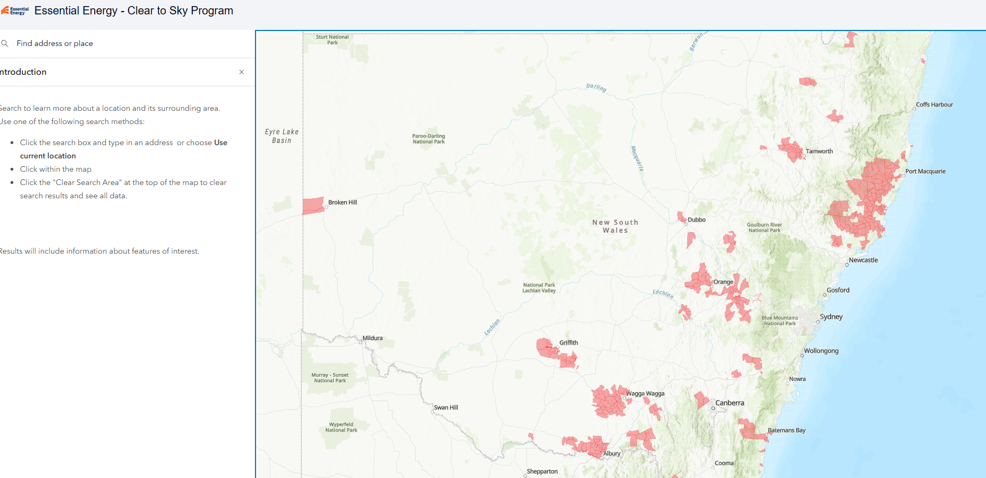Click the Nowra label on the map

click(798, 379)
